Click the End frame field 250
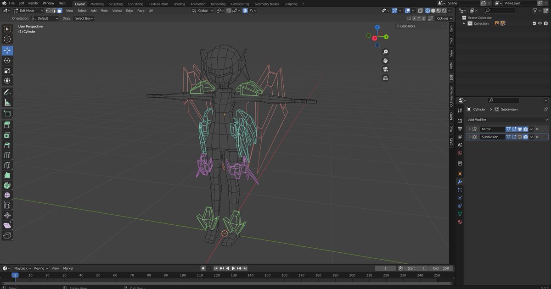 (441, 268)
